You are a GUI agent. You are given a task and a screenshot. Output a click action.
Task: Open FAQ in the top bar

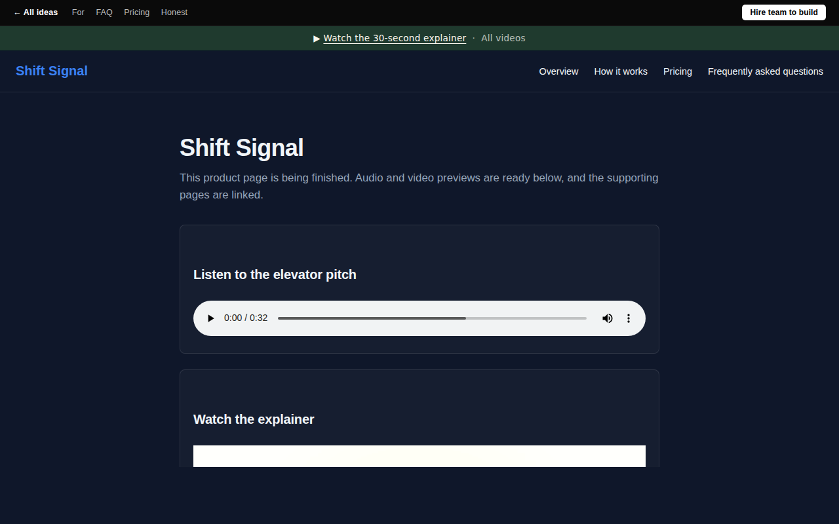[x=104, y=12]
